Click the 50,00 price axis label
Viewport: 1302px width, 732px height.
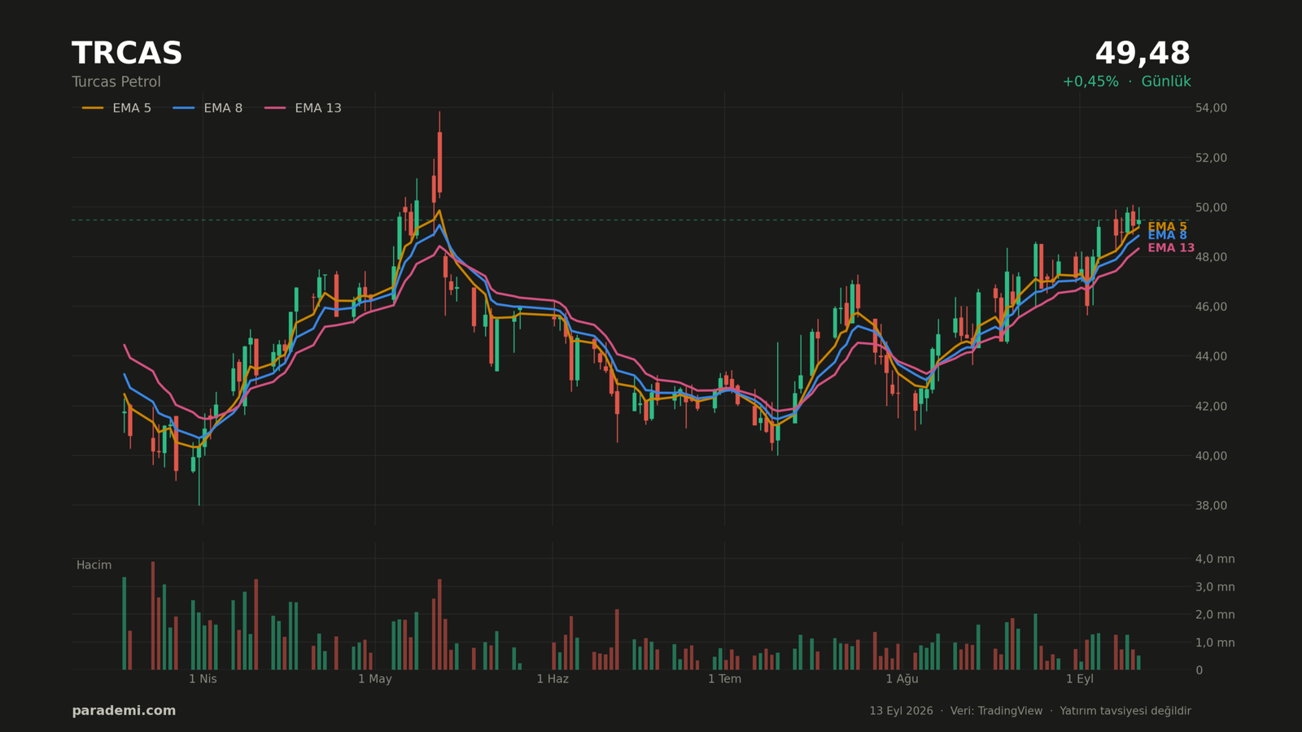coord(1211,207)
